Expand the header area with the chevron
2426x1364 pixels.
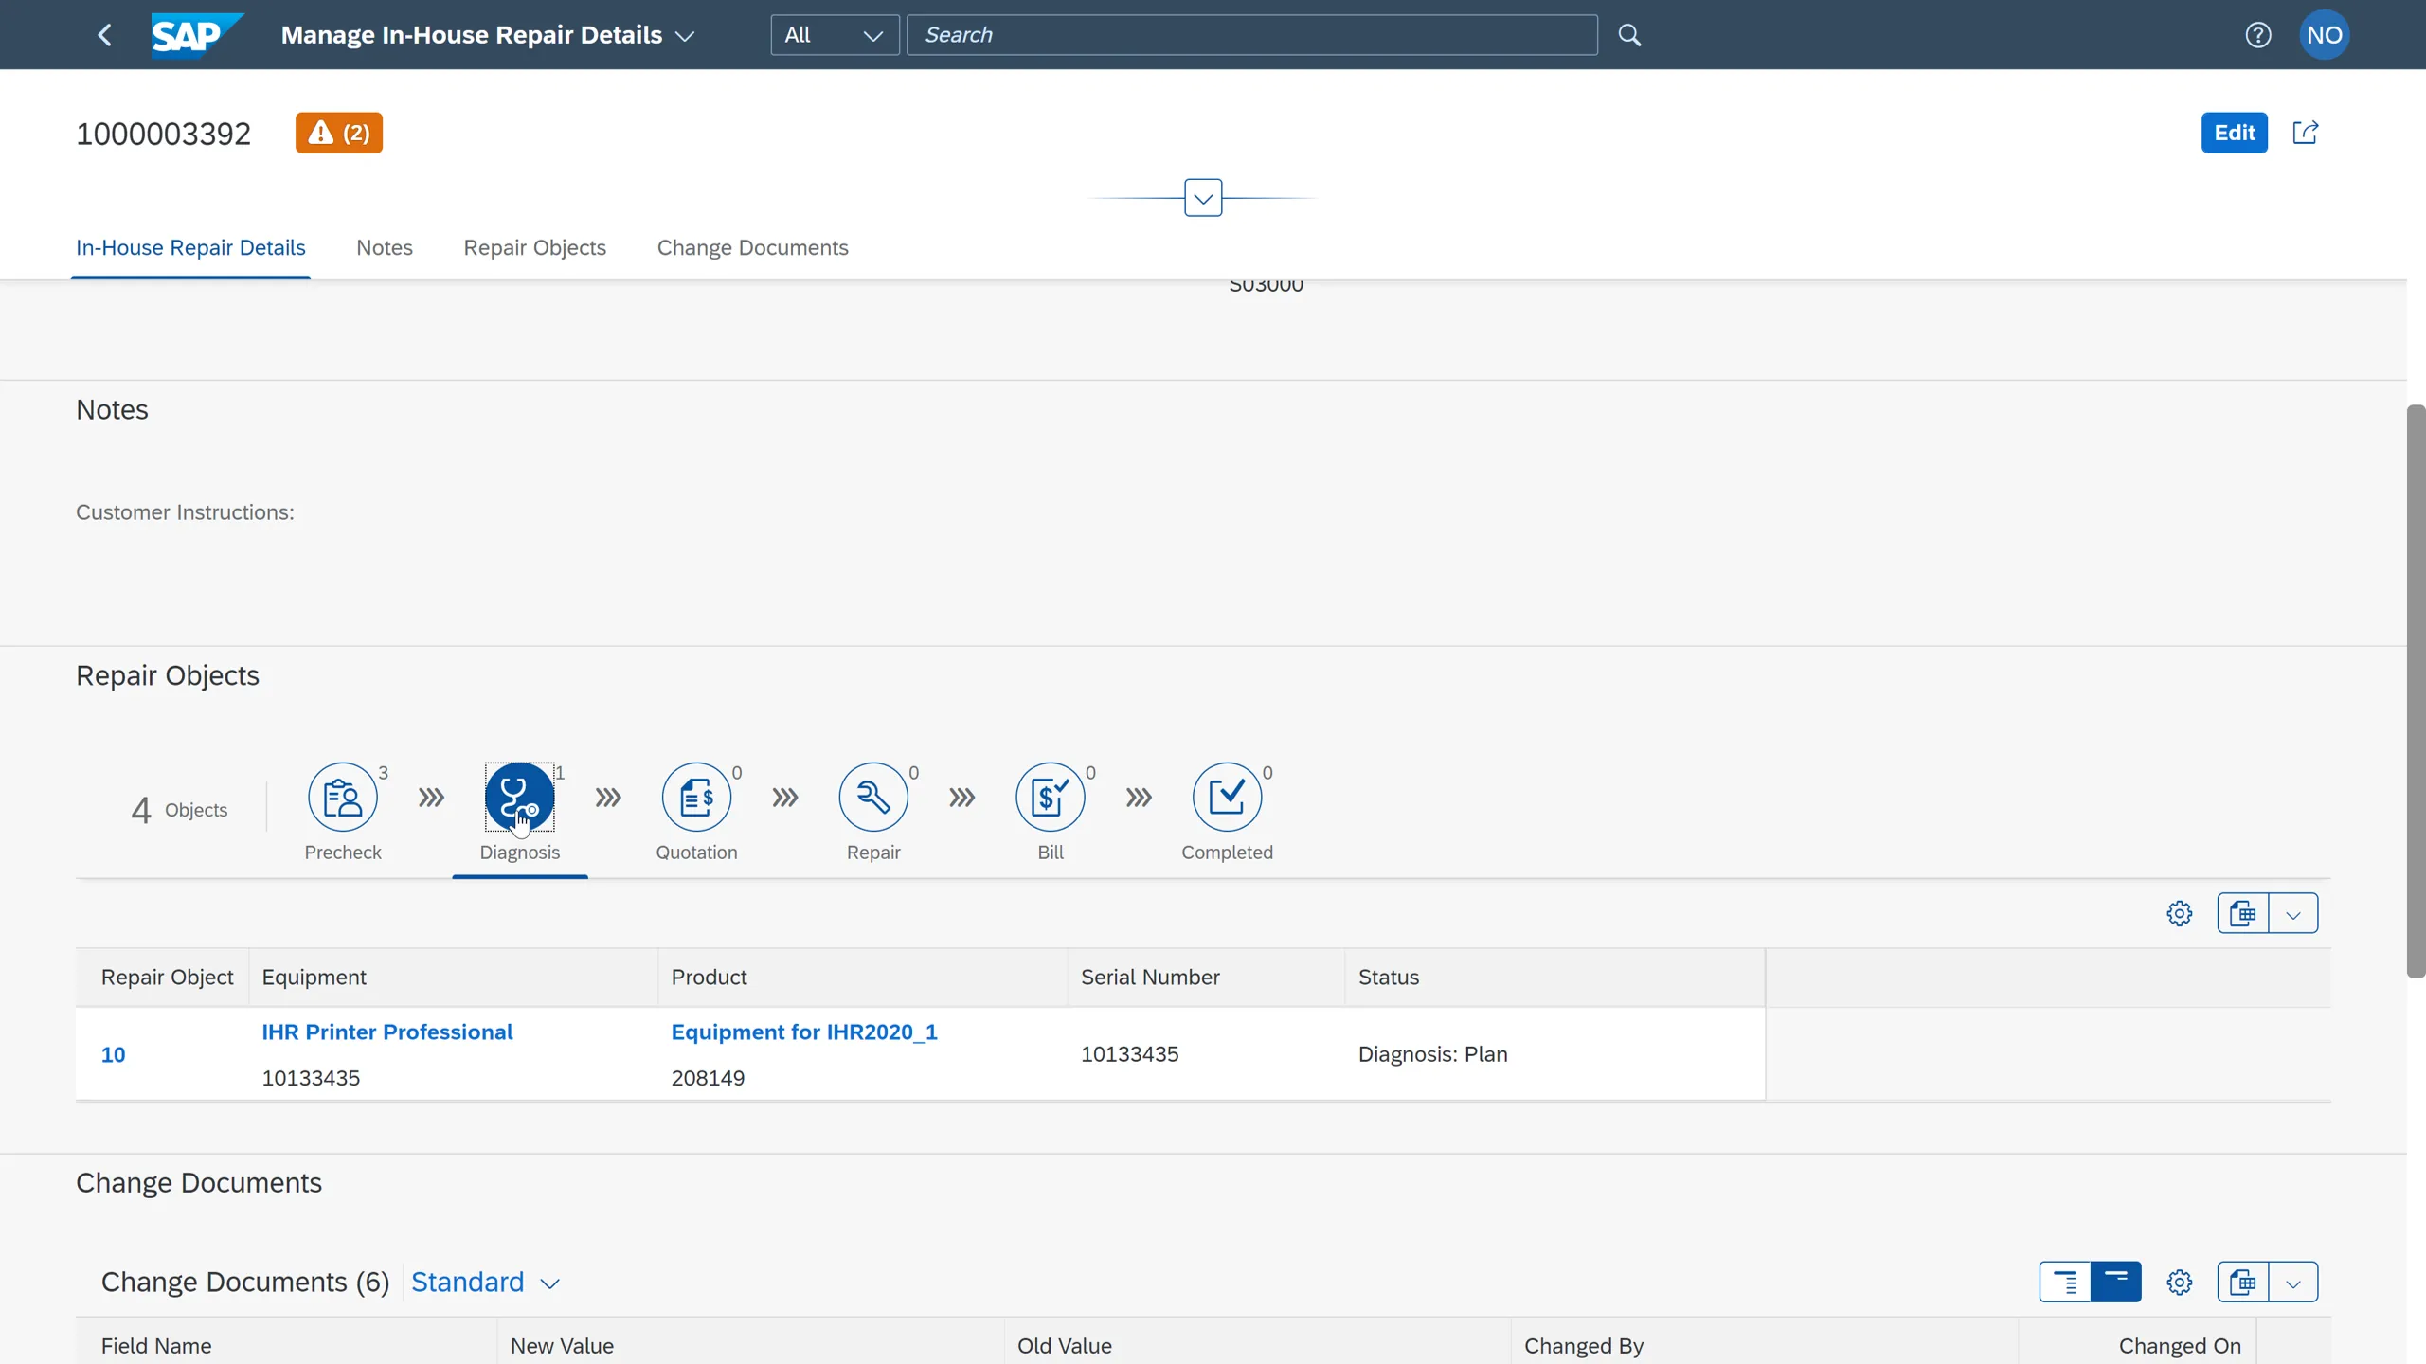(1202, 197)
